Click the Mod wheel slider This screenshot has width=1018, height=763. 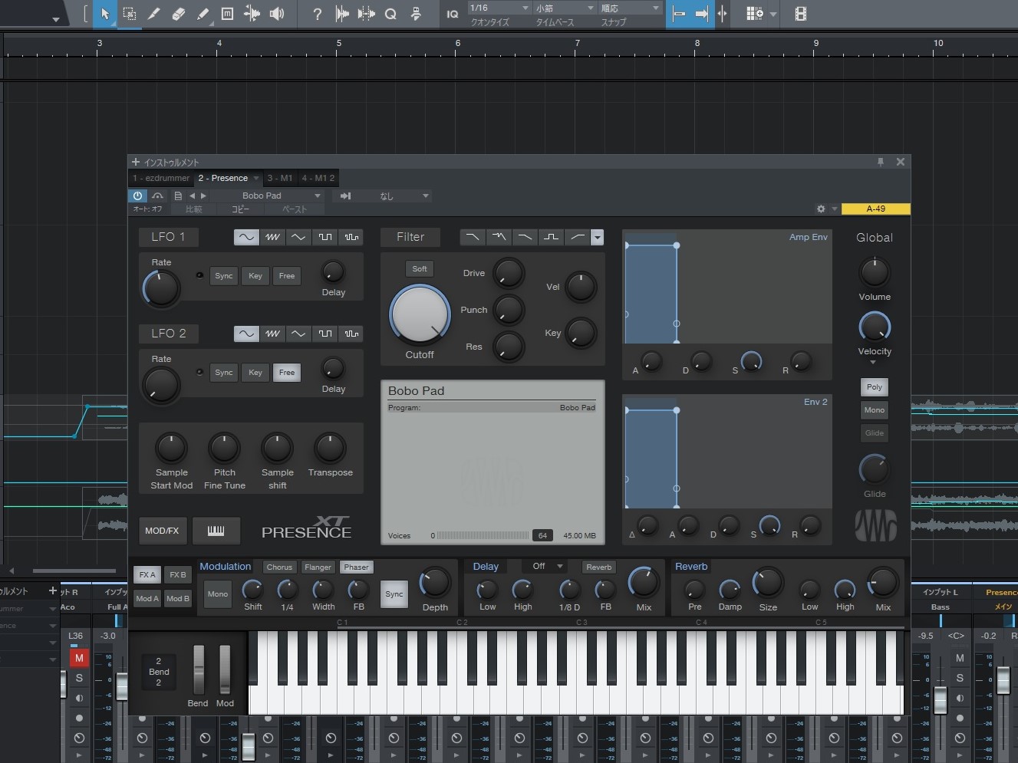coord(225,669)
